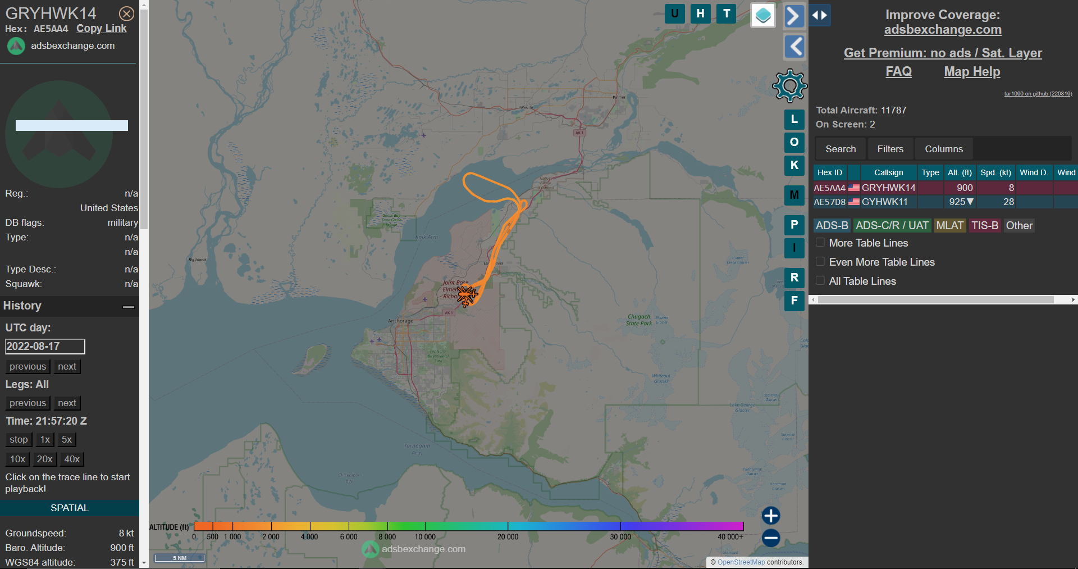Go to next UTC day

(x=67, y=366)
